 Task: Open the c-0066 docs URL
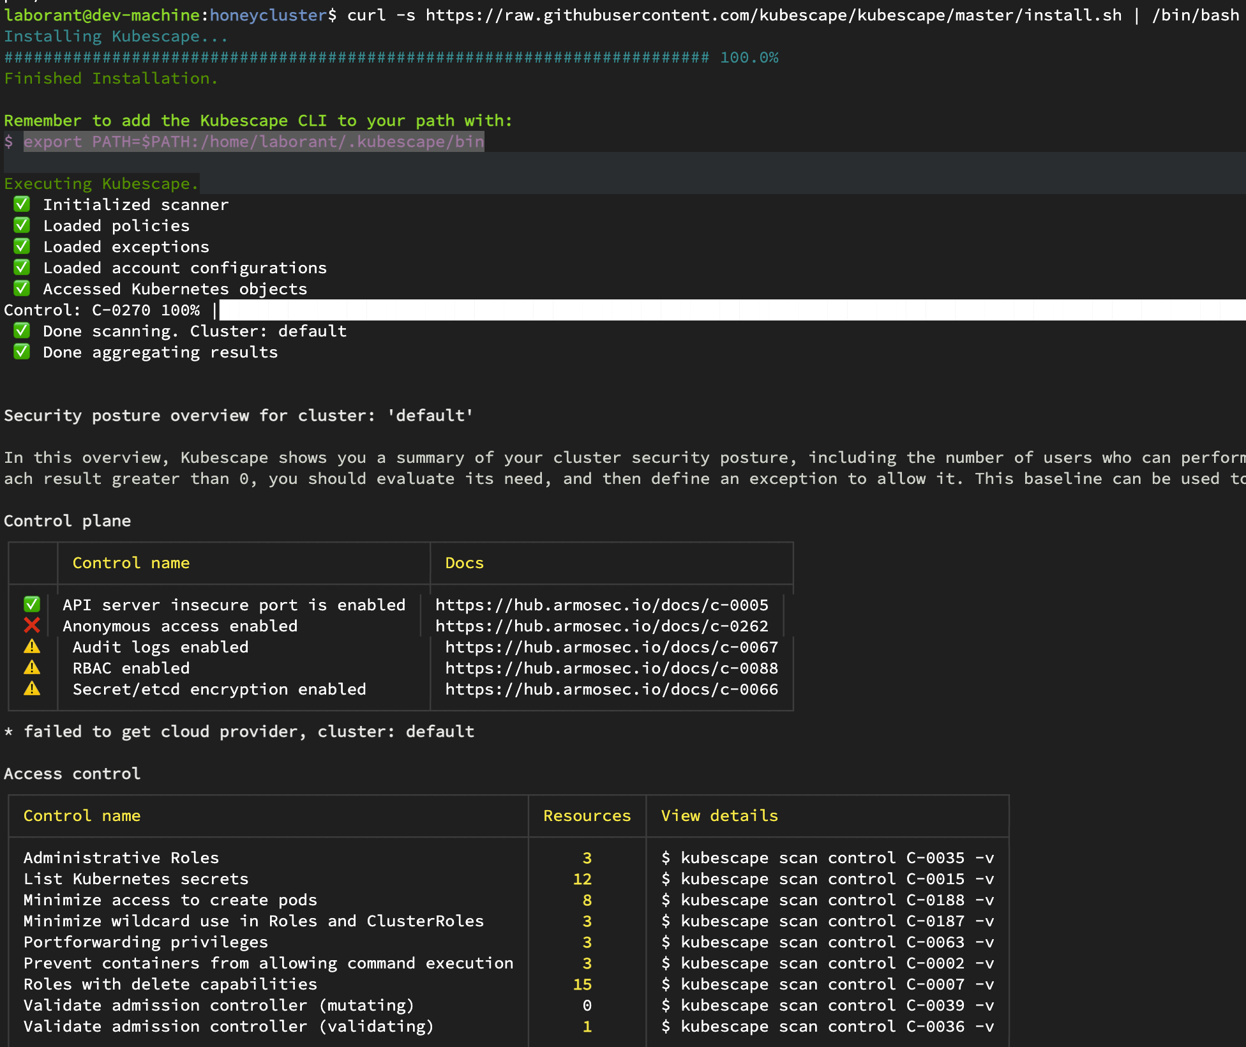click(x=612, y=689)
